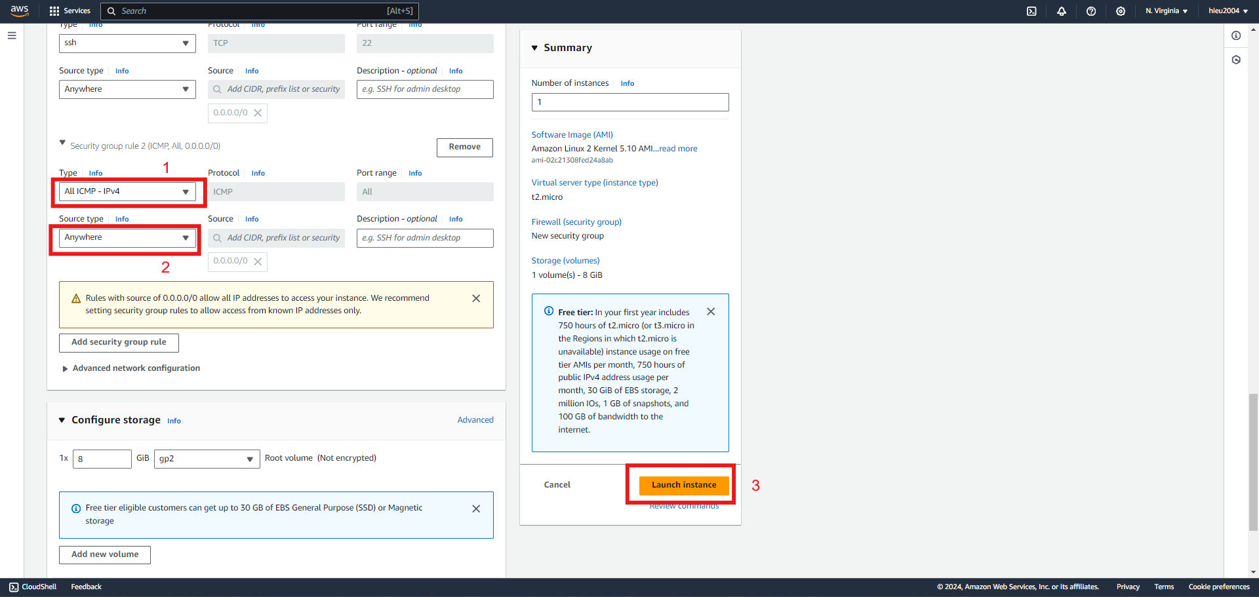Collapse the Summary panel

(x=534, y=48)
